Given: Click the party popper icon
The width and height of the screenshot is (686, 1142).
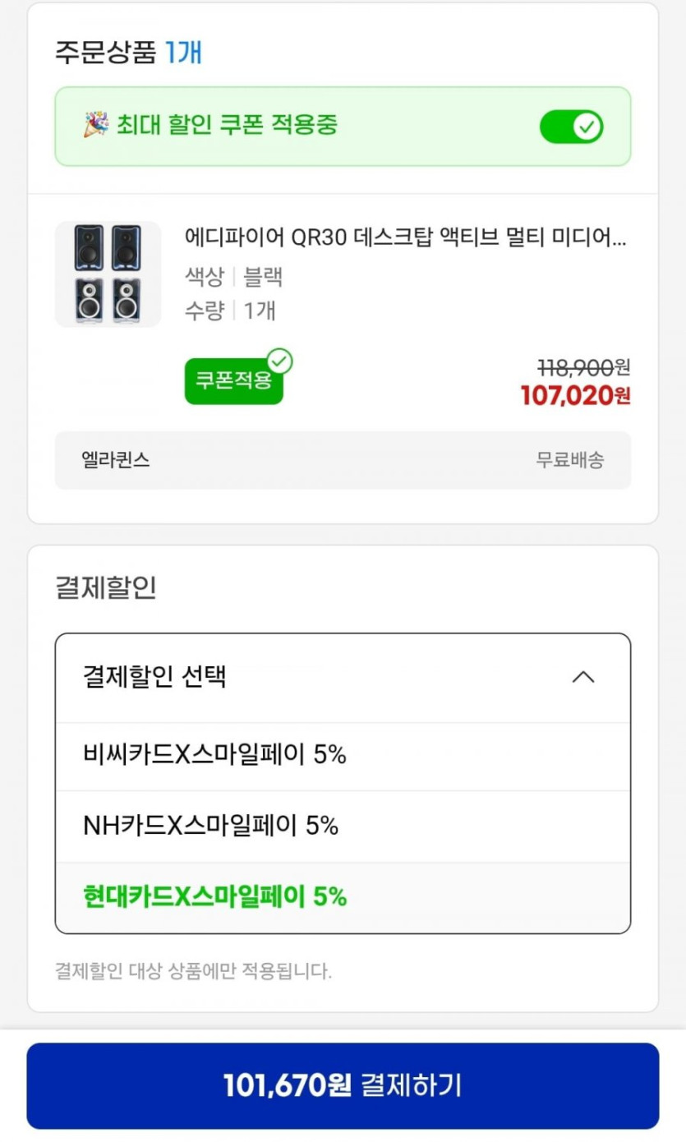Looking at the screenshot, I should (95, 125).
